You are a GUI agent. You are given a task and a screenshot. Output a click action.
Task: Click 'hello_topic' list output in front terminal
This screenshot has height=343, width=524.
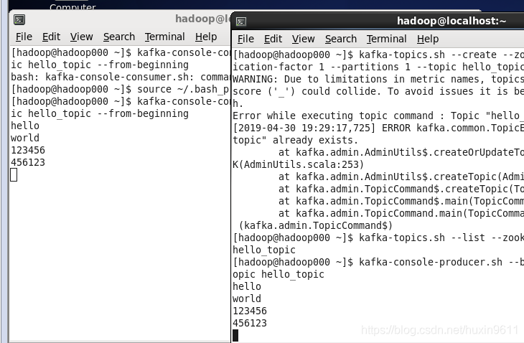[264, 250]
